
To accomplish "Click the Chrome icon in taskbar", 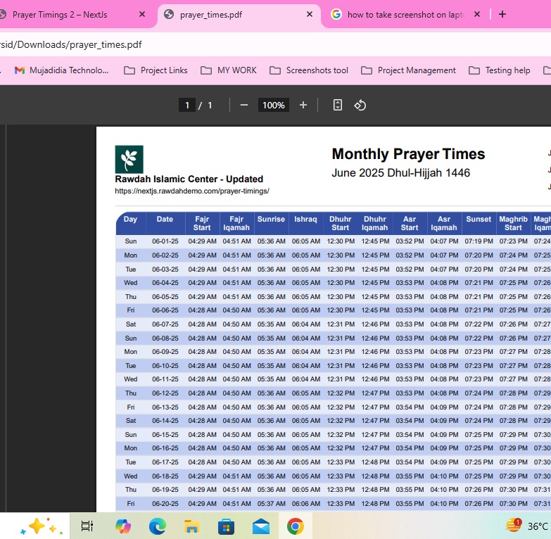I will tap(296, 526).
